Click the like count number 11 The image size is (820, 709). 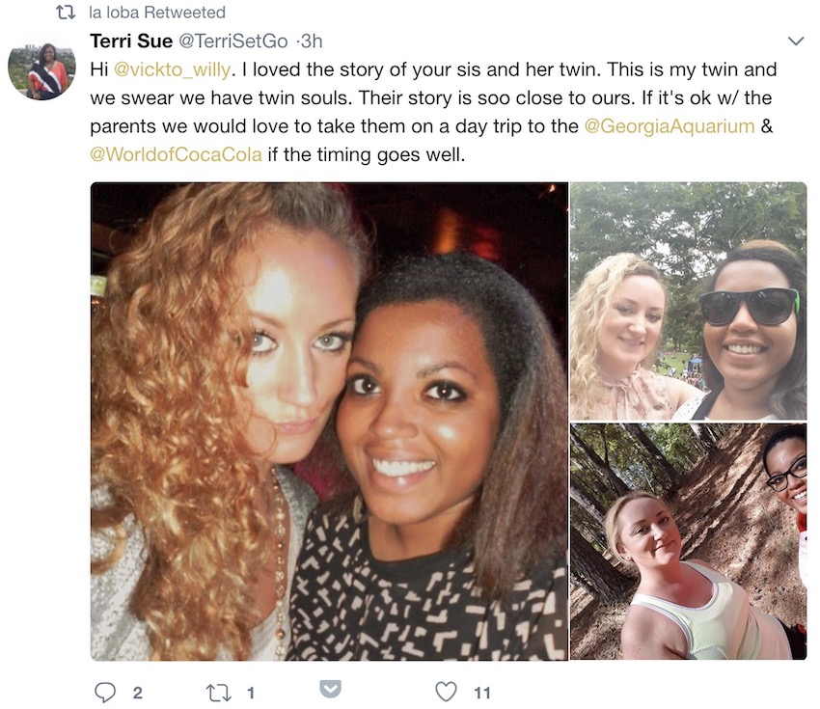pyautogui.click(x=482, y=693)
